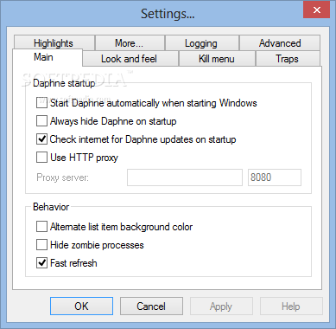This screenshot has width=336, height=329.
Task: Open Help from the dialog buttons
Action: point(291,306)
